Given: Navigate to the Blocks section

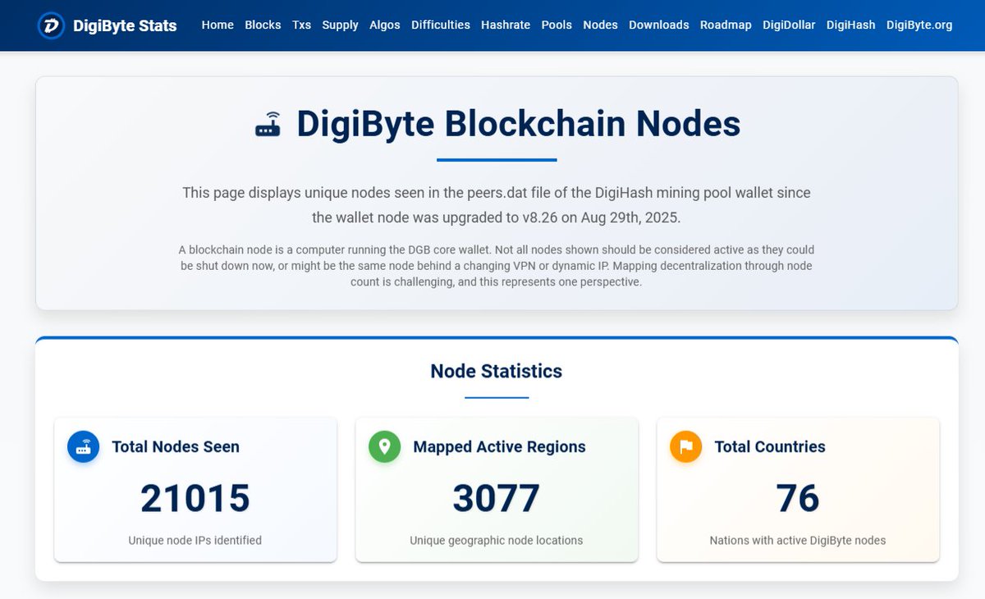Looking at the screenshot, I should [263, 25].
